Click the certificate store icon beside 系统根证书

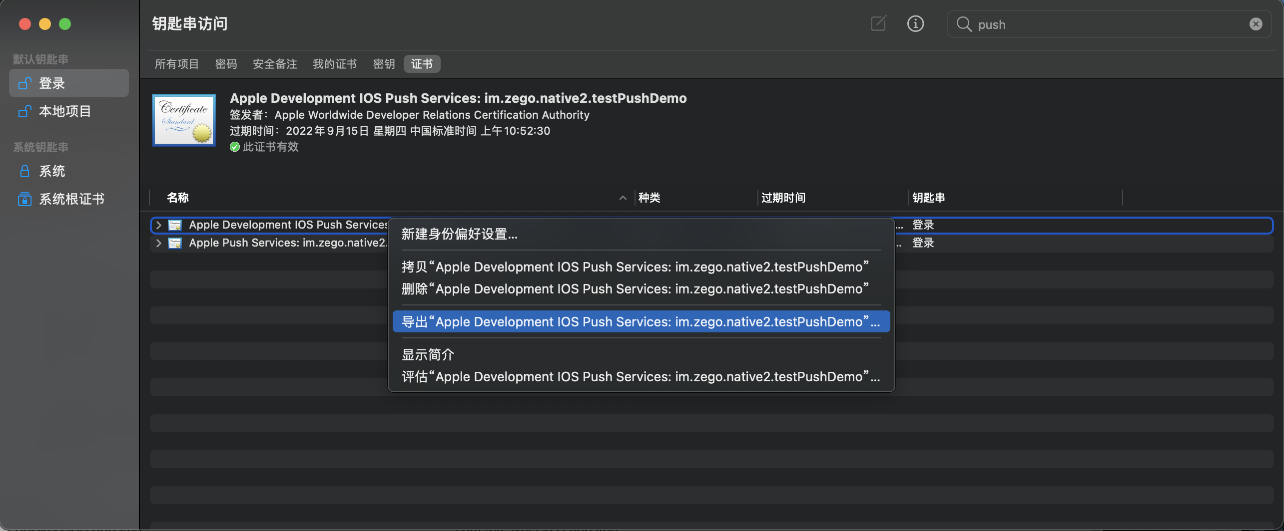(24, 199)
